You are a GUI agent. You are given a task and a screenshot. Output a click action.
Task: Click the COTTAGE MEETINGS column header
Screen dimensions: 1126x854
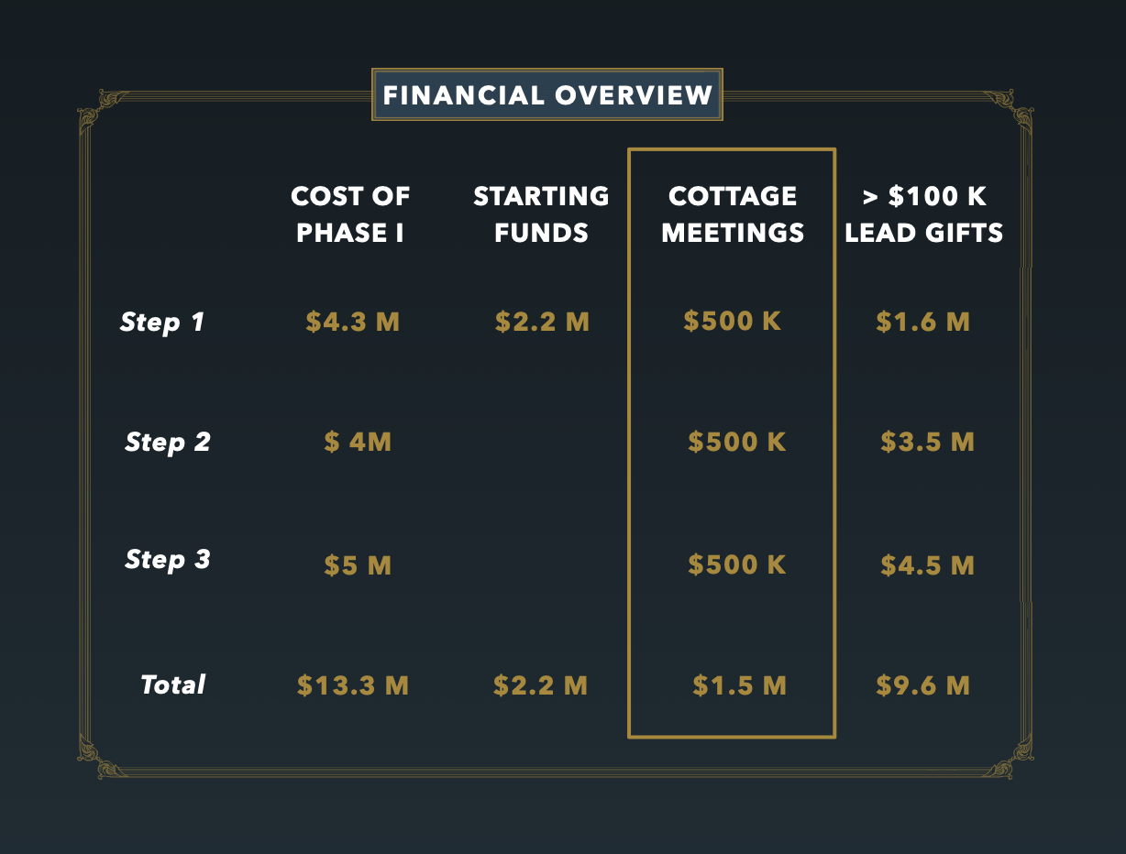click(733, 214)
